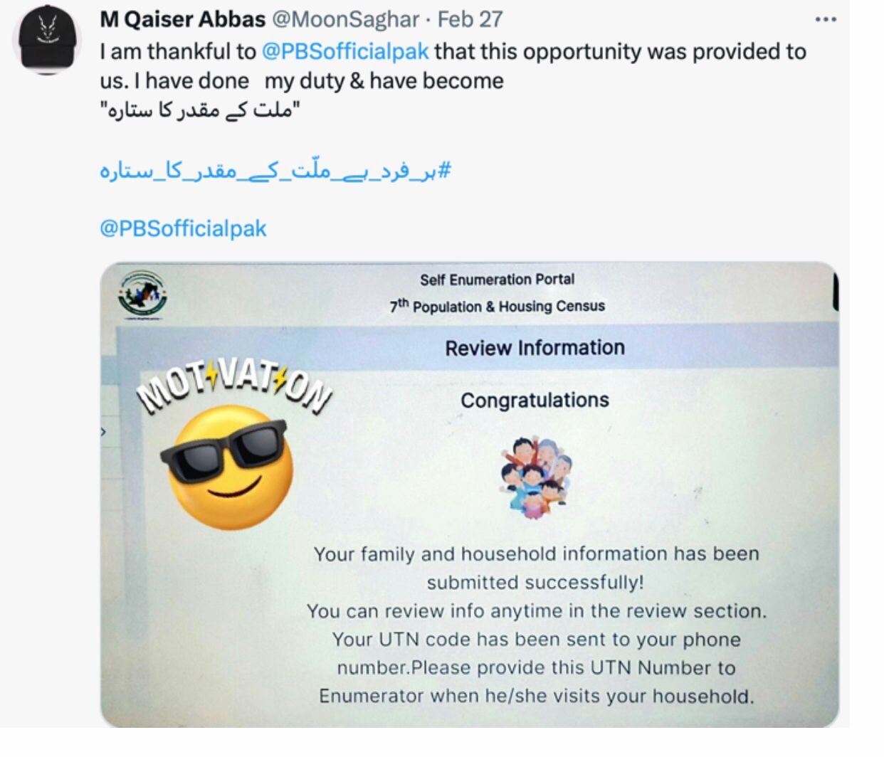The width and height of the screenshot is (884, 757).
Task: Open the standalone @PBSofficialpak mention below hashtag
Action: coord(183,228)
